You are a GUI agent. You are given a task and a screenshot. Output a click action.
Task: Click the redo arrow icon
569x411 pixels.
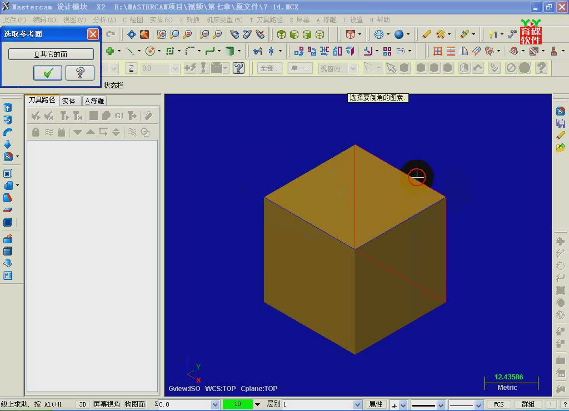[111, 34]
